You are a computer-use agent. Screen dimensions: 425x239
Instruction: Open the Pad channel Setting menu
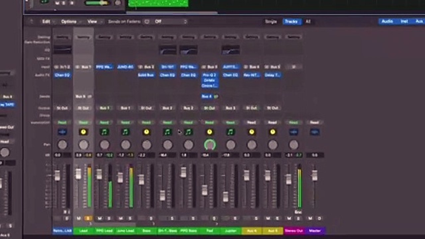pyautogui.click(x=210, y=37)
